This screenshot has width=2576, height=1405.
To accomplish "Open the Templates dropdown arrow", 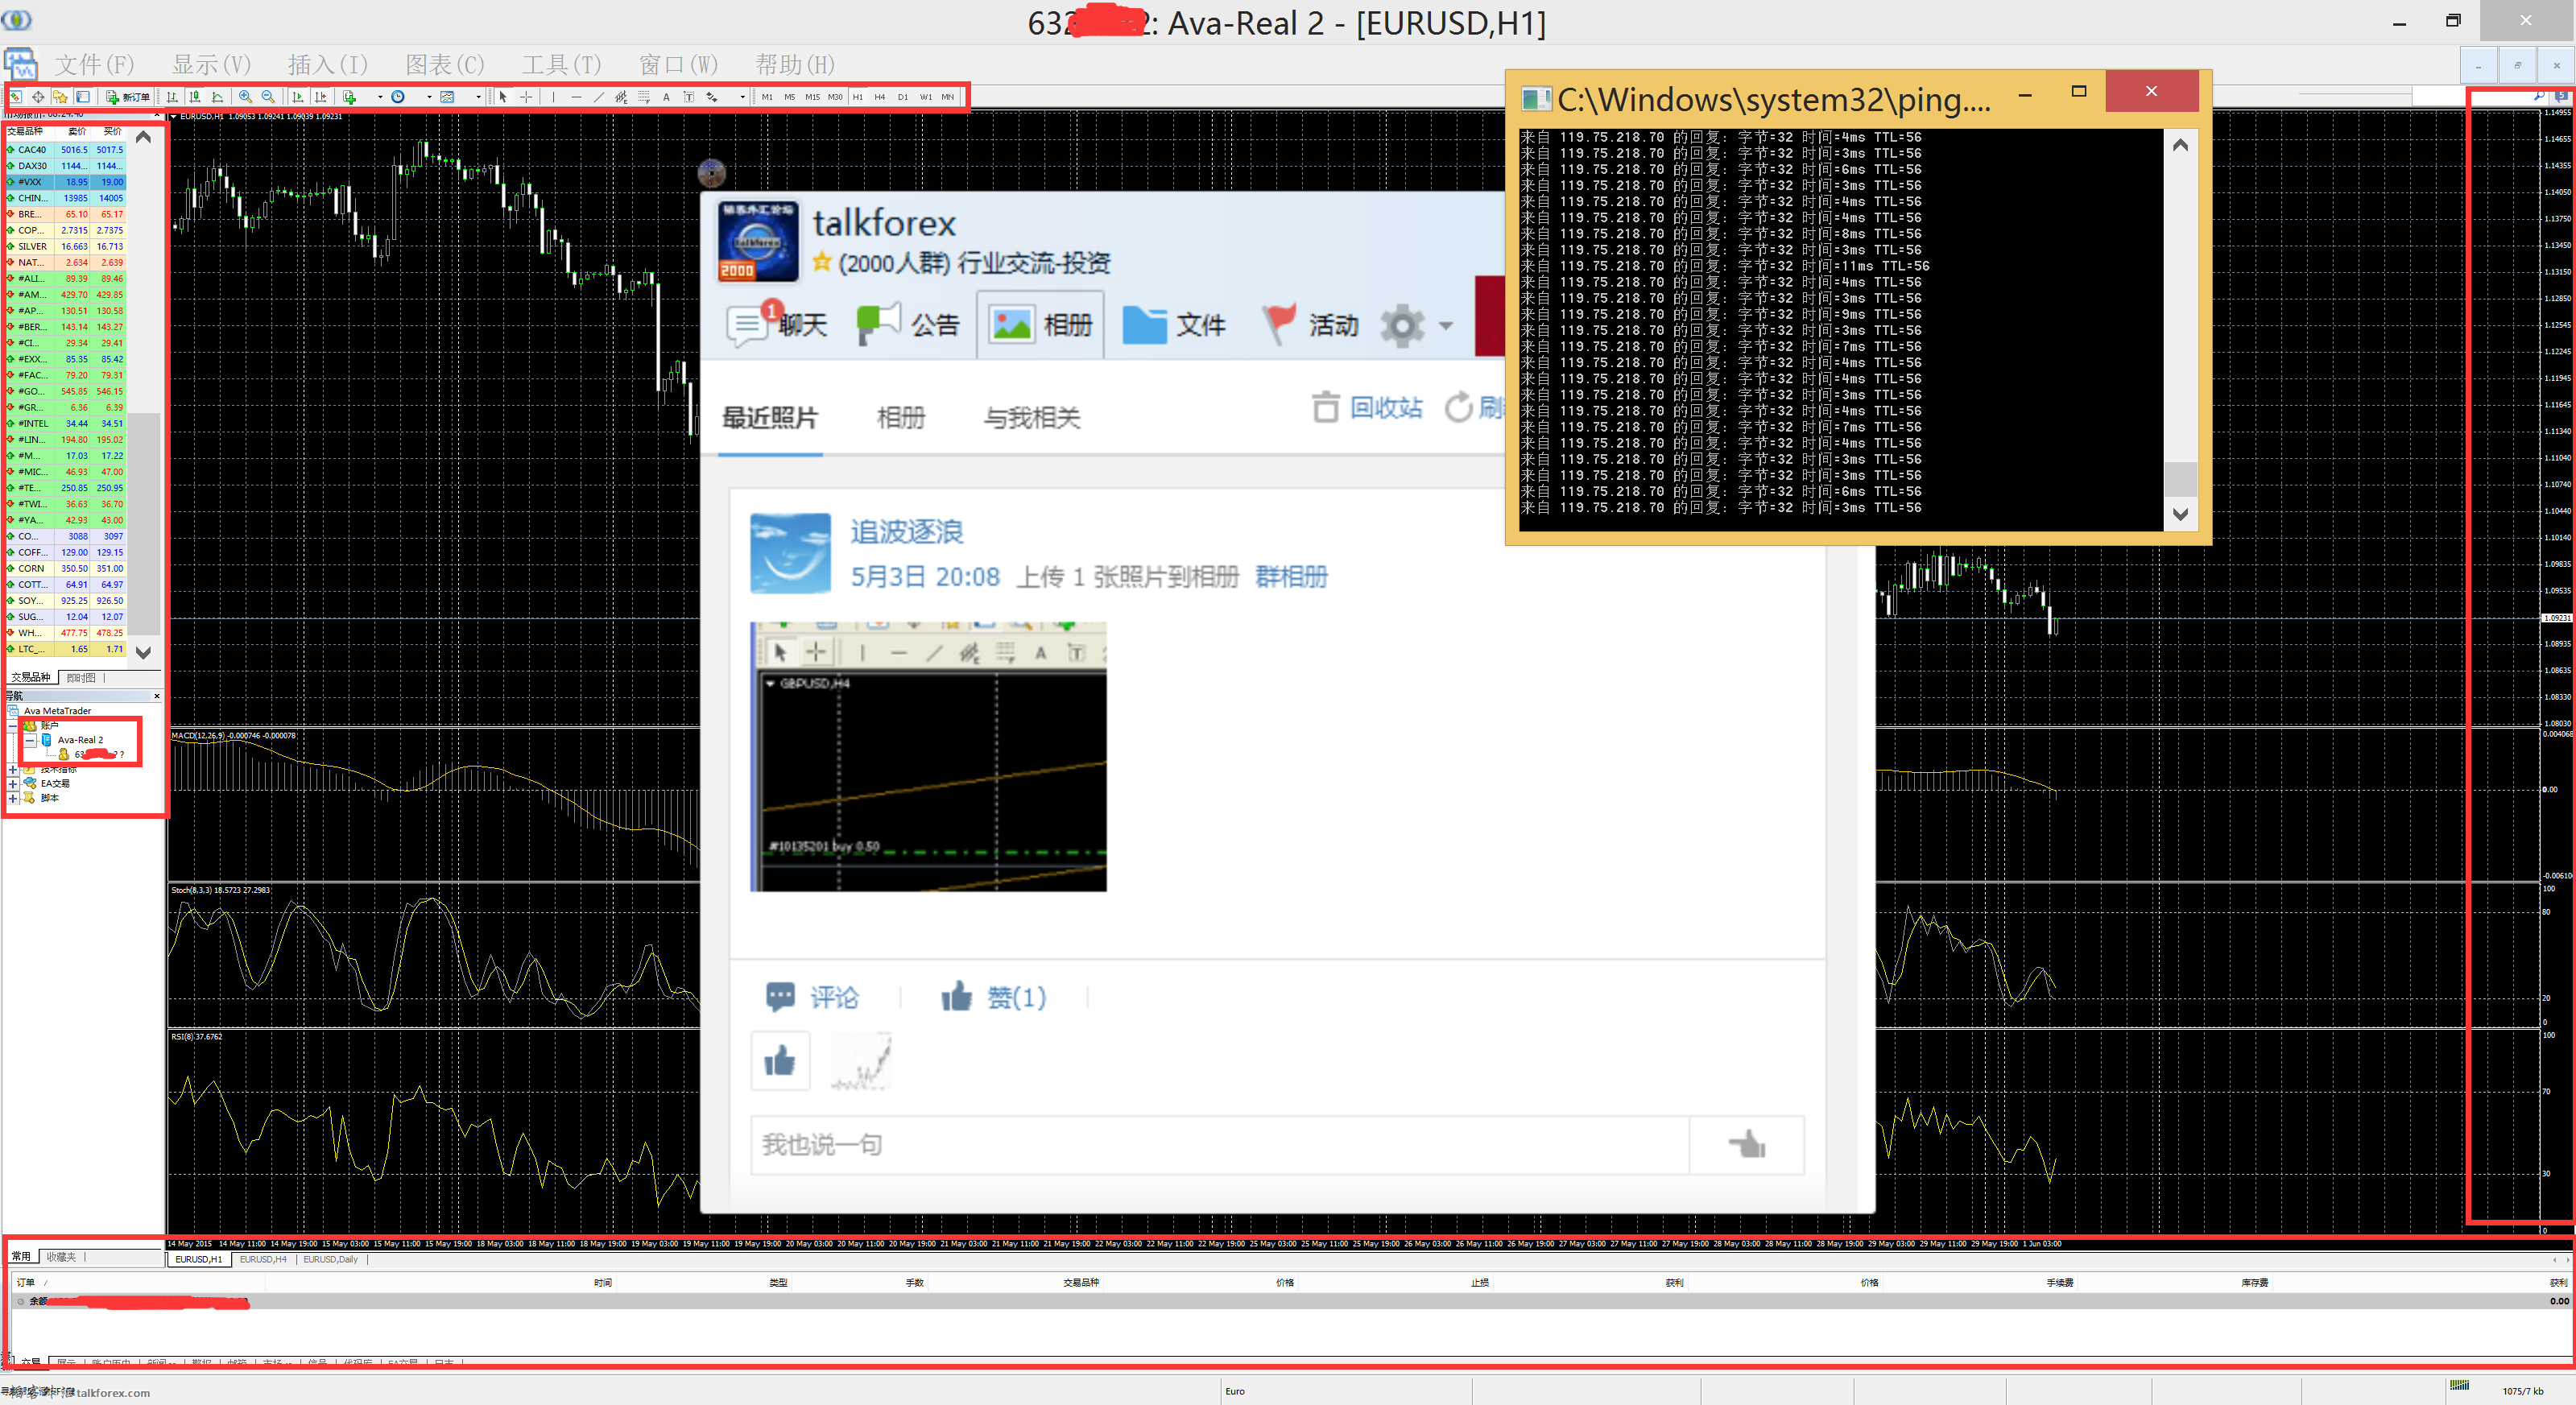I will (x=479, y=97).
